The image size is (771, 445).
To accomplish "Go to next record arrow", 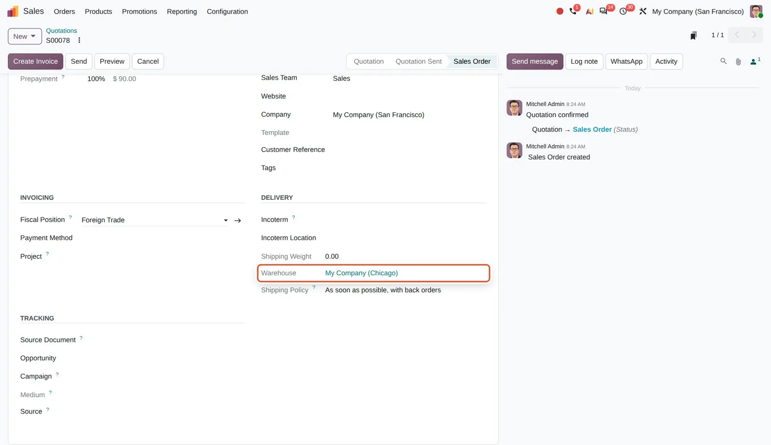I will [x=754, y=35].
